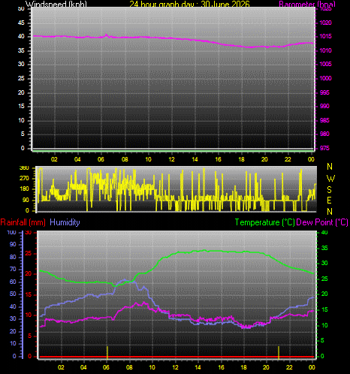Click the 270 value on wind direction axis
Image resolution: width=350 pixels, height=374 pixels.
24,179
